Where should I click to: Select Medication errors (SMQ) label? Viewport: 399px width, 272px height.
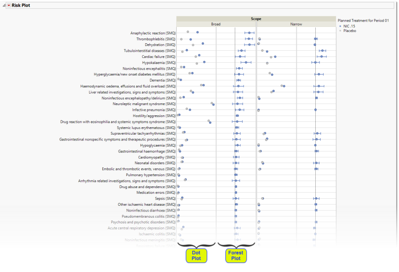[156, 193]
